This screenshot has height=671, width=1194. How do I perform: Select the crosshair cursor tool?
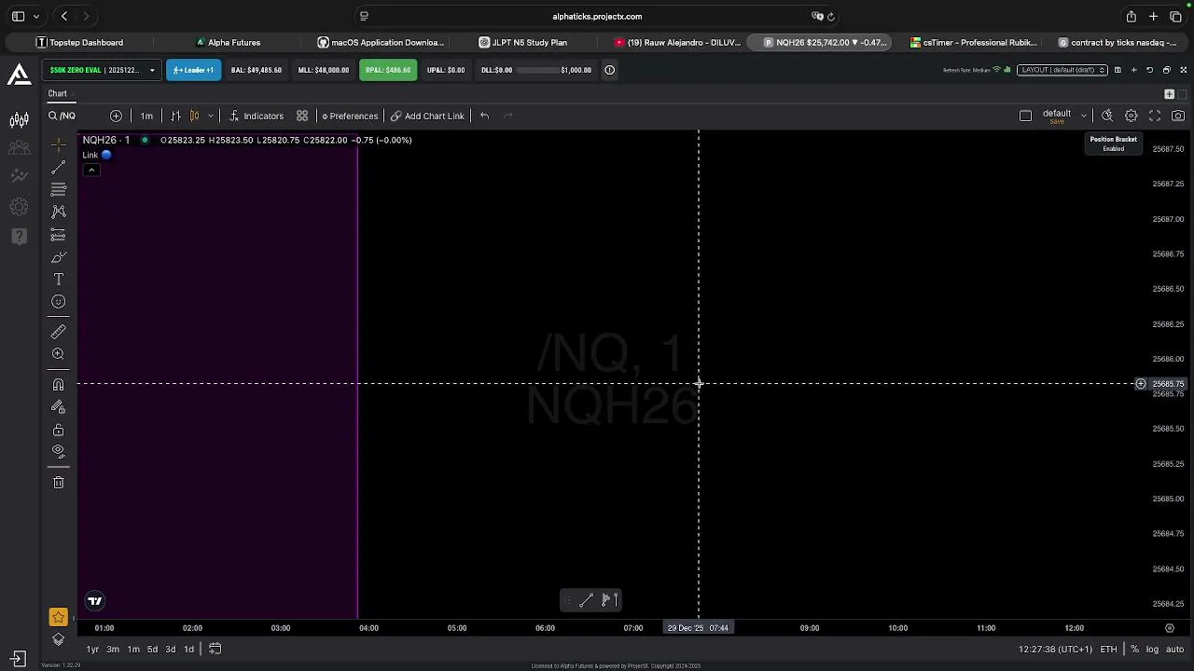click(x=58, y=144)
